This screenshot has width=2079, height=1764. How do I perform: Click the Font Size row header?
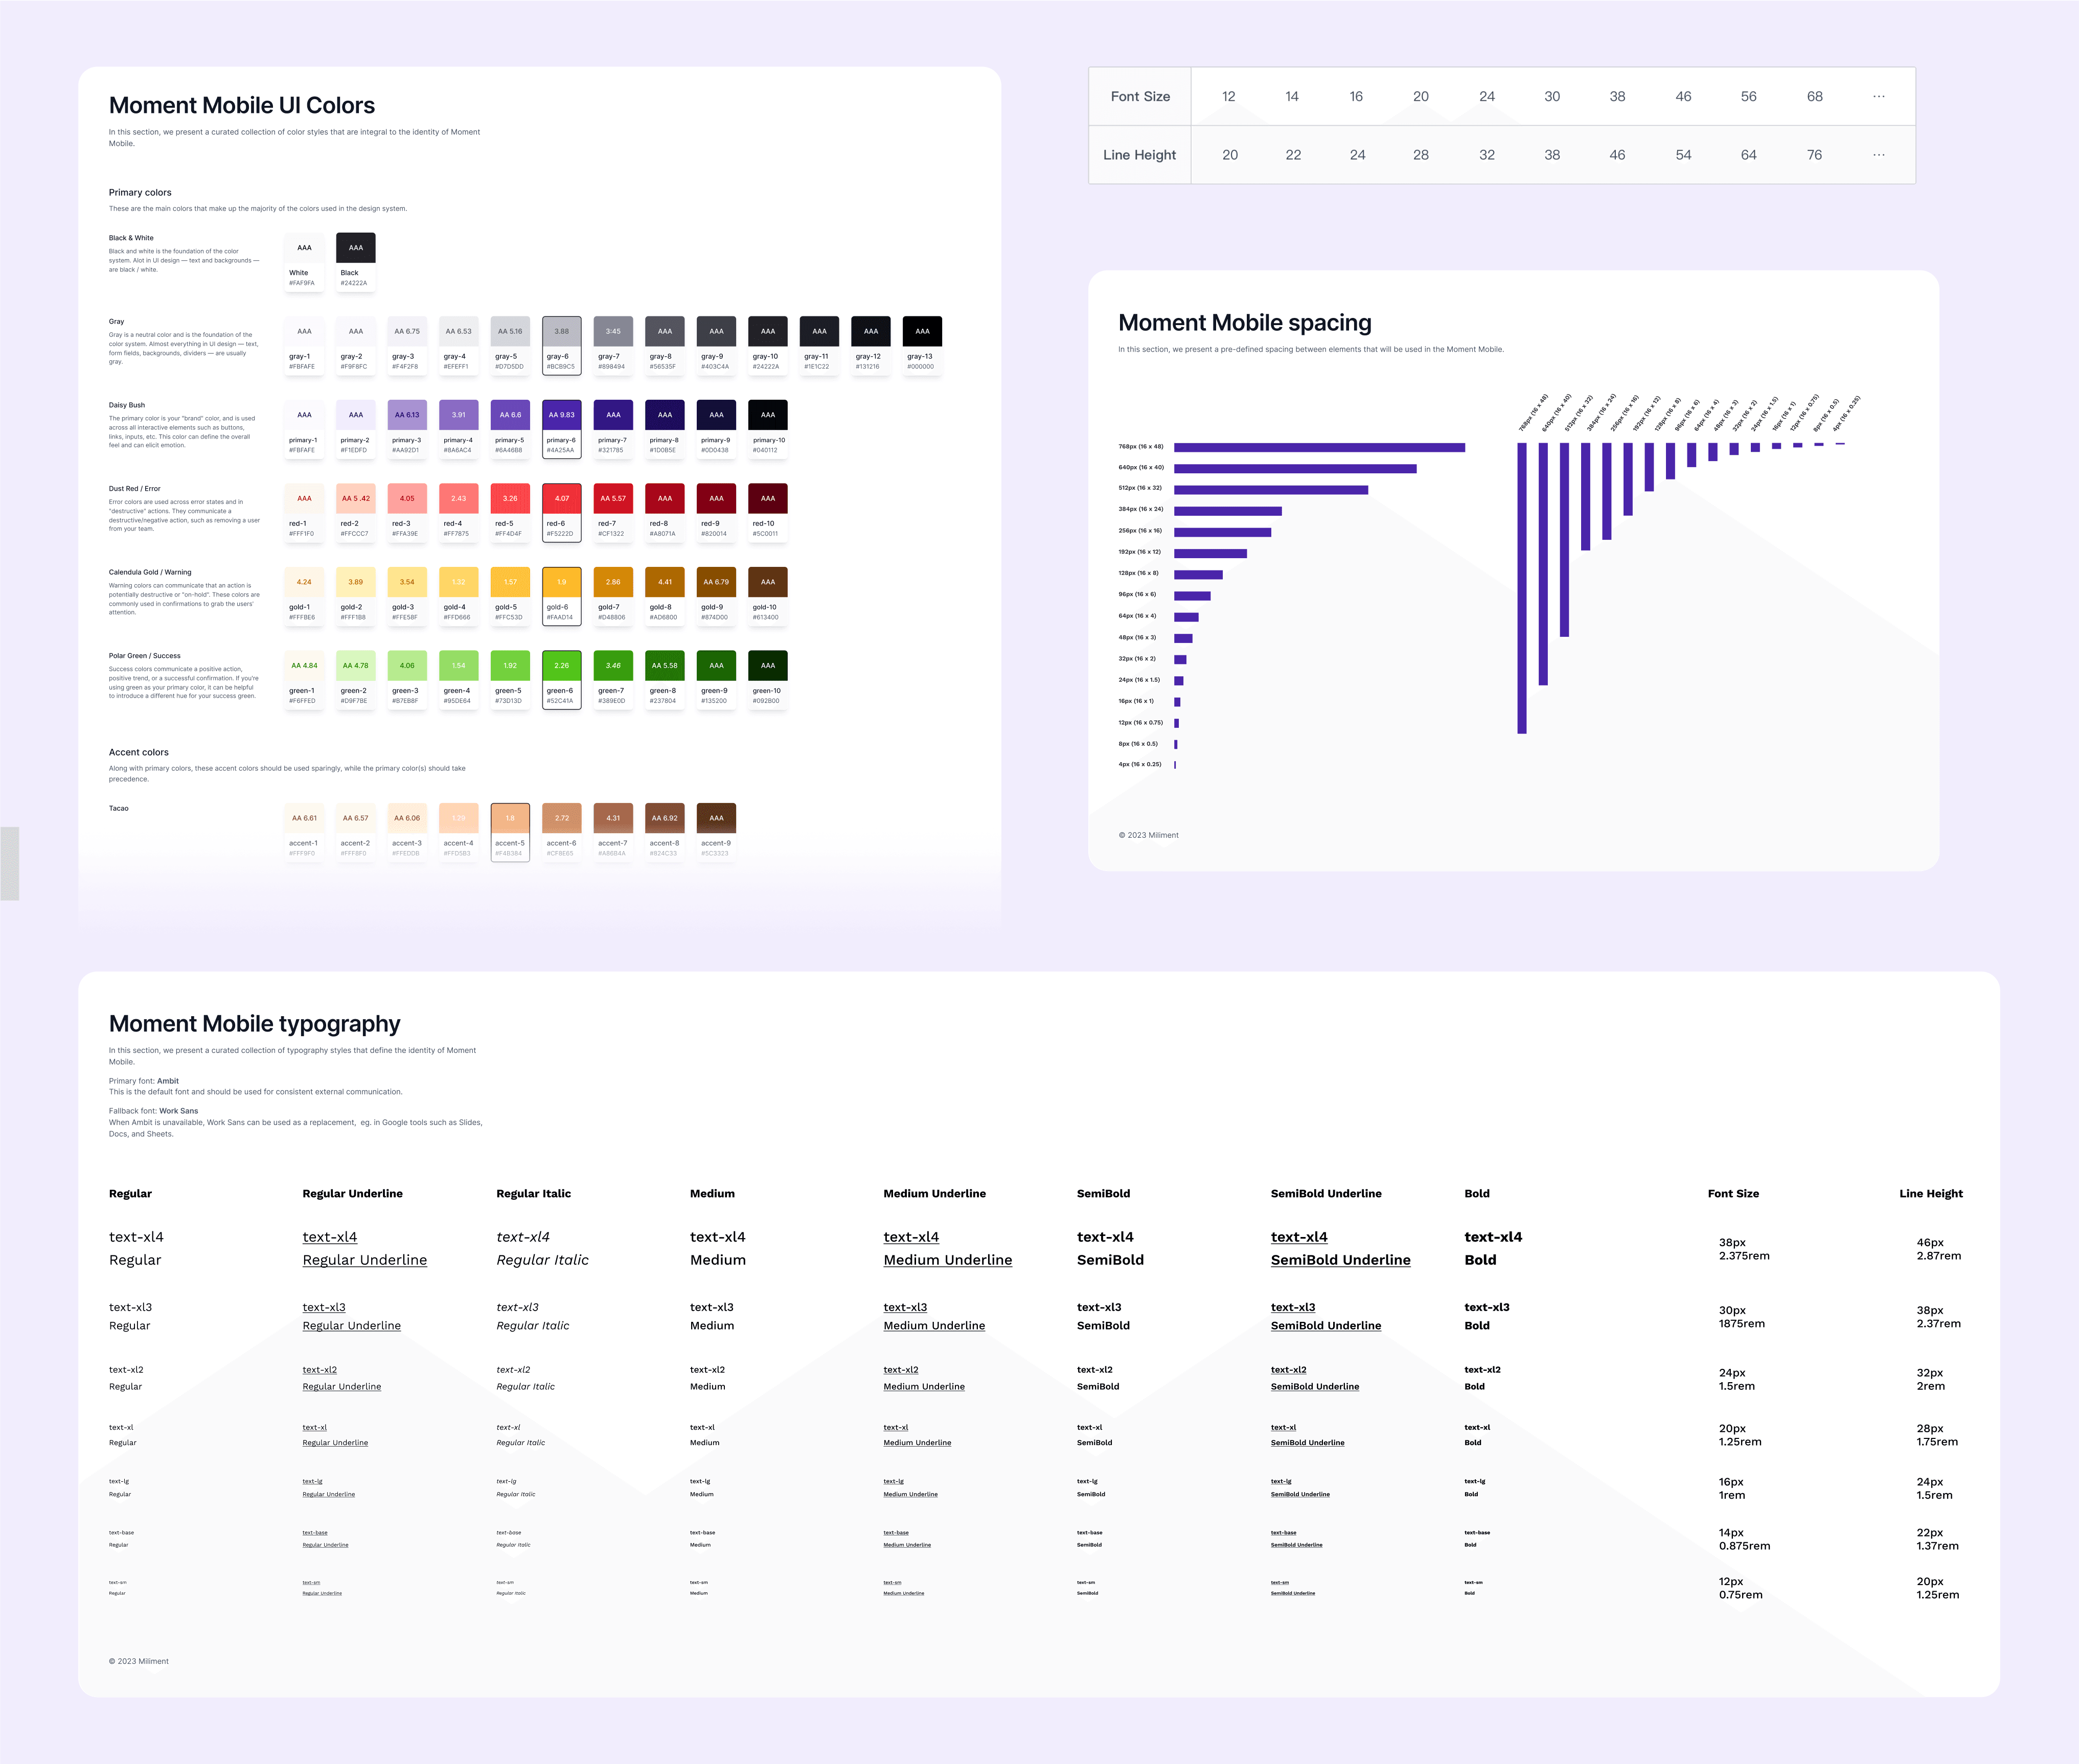click(x=1140, y=97)
